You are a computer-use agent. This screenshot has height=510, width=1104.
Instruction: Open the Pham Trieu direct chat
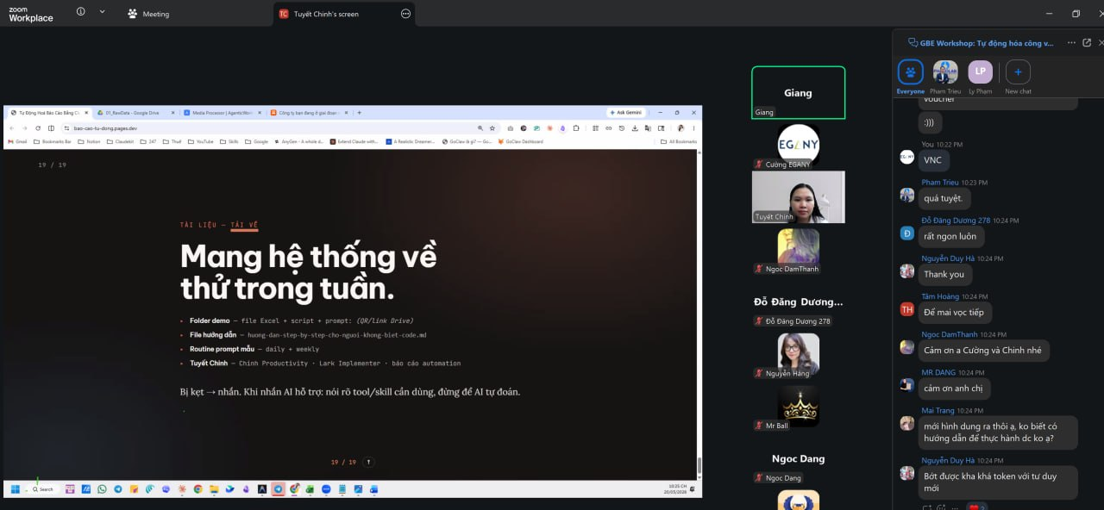(945, 77)
